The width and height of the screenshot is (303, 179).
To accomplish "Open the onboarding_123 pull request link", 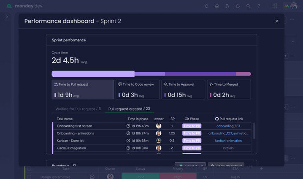I will (x=228, y=126).
